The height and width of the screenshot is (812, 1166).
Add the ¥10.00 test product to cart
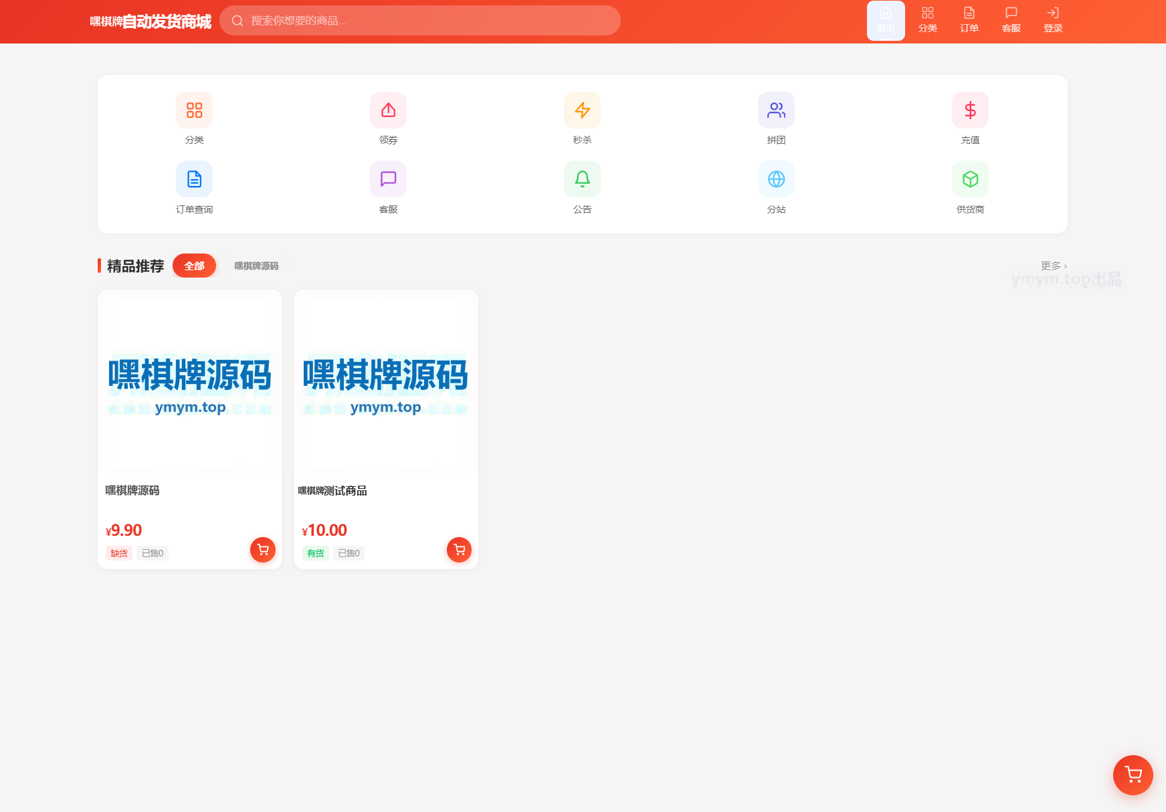coord(459,550)
